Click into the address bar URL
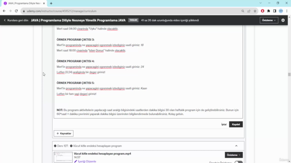The height and width of the screenshot is (163, 291). click(61, 11)
